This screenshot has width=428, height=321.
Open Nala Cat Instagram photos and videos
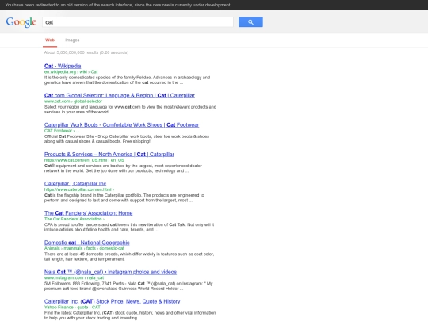pyautogui.click(x=110, y=272)
